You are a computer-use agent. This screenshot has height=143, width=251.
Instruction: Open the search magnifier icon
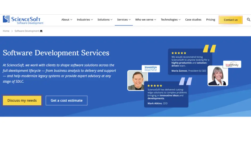(248, 19)
